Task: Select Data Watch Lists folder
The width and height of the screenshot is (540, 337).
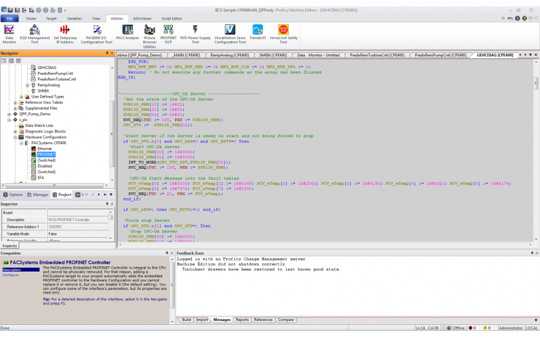Action: click(39, 126)
